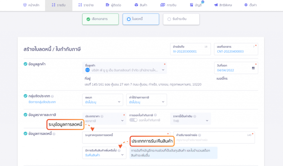Open the calendar icon in วันที่ออก field
The height and width of the screenshot is (166, 283).
click(x=253, y=68)
